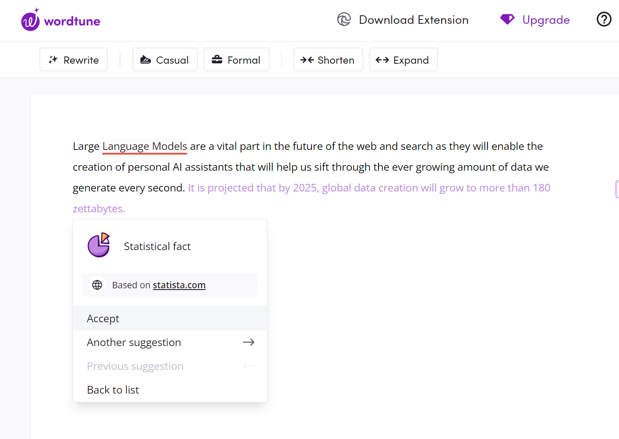Select Back to list in popup
Screen dimensions: 619x439
[113, 390]
